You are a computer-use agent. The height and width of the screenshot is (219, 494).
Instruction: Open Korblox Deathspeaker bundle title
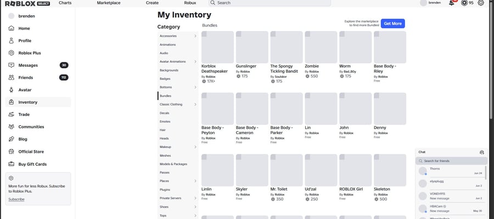pyautogui.click(x=215, y=69)
